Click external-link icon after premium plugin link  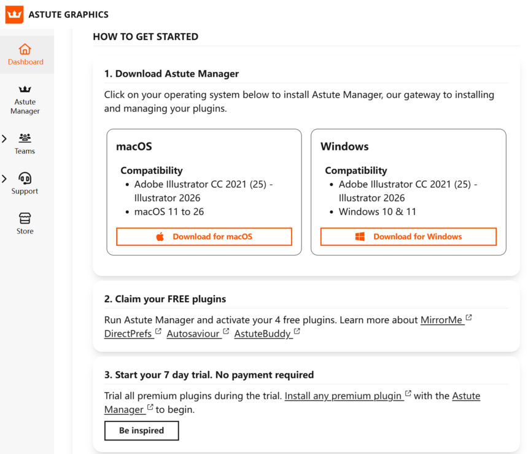[x=408, y=393]
